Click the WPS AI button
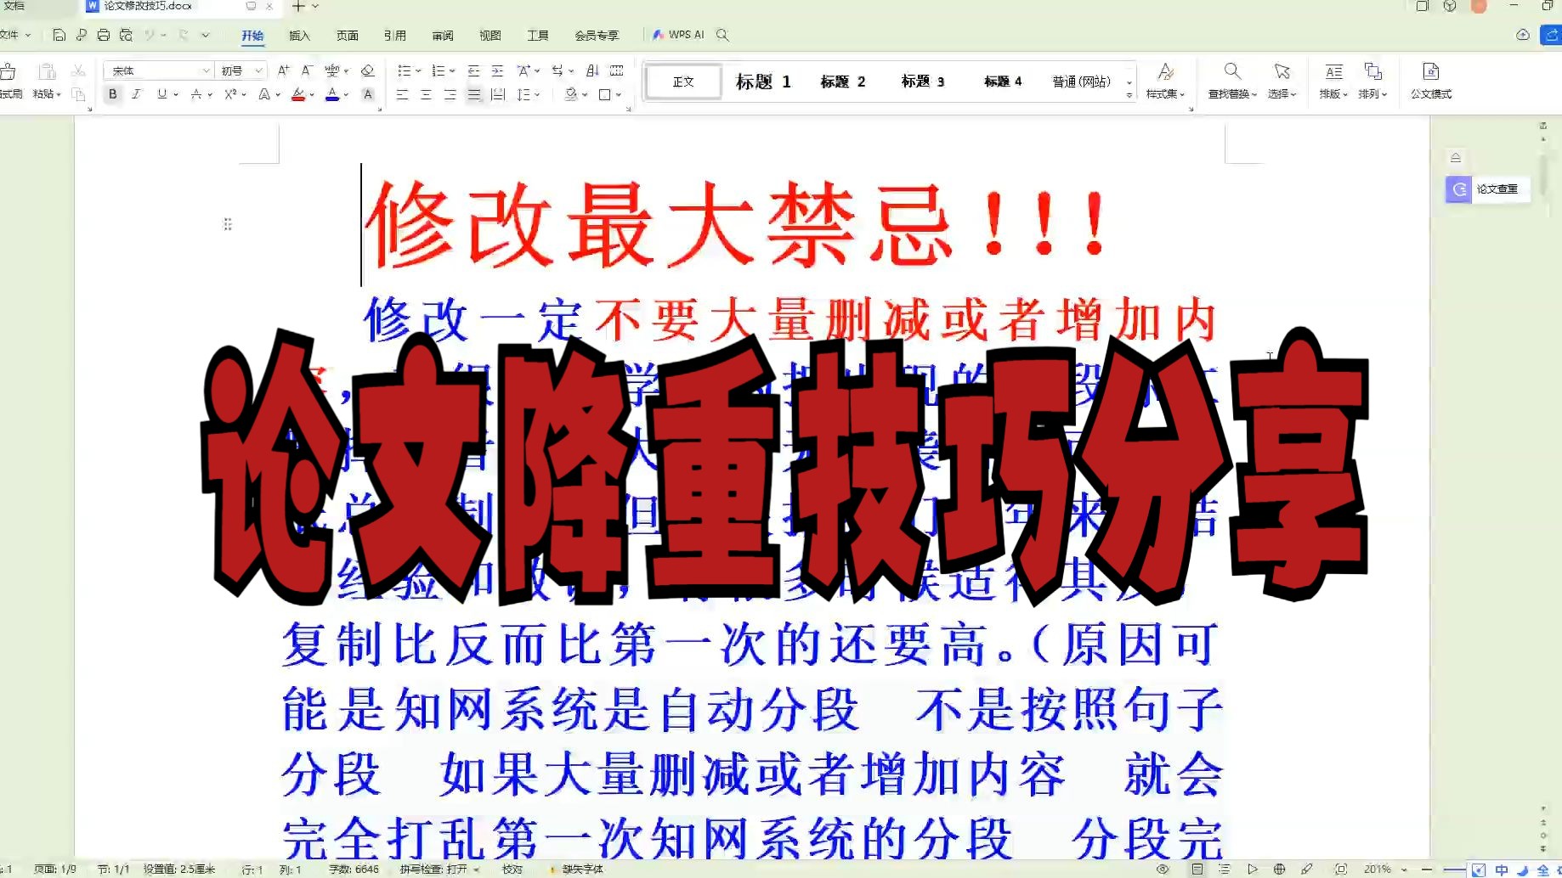This screenshot has width=1562, height=878. click(x=678, y=35)
